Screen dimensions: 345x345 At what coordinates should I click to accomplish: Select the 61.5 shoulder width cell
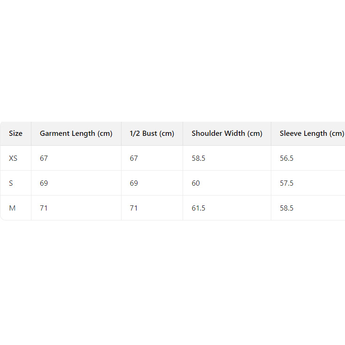[199, 208]
